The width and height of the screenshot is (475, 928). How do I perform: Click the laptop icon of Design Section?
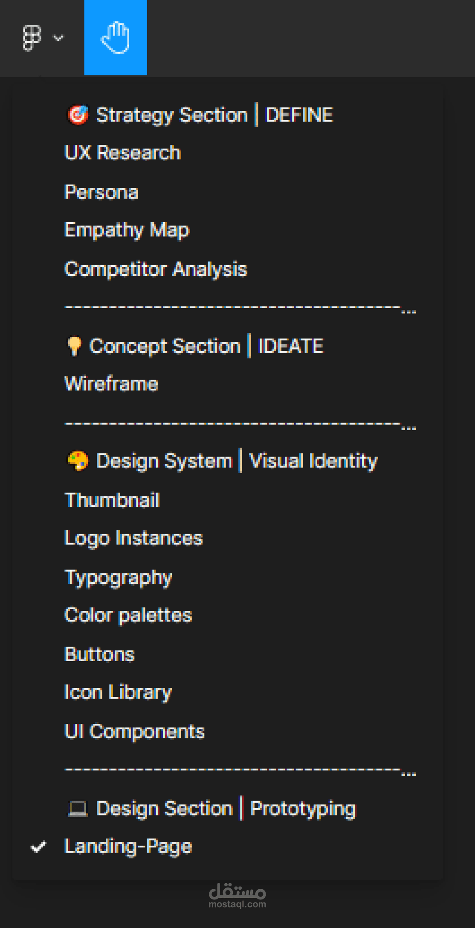coord(78,809)
